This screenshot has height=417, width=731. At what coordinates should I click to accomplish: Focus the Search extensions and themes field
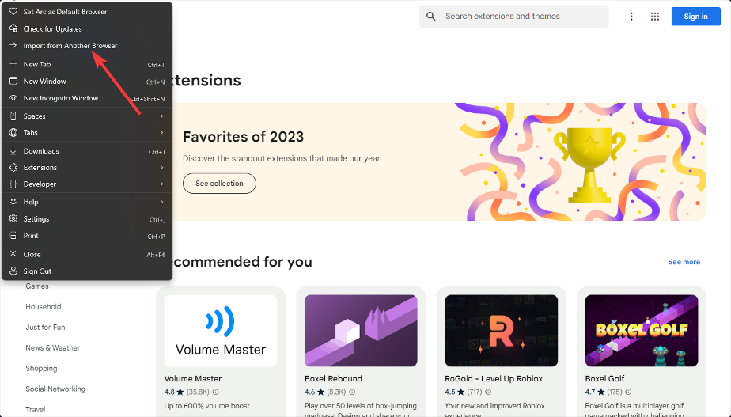point(522,17)
